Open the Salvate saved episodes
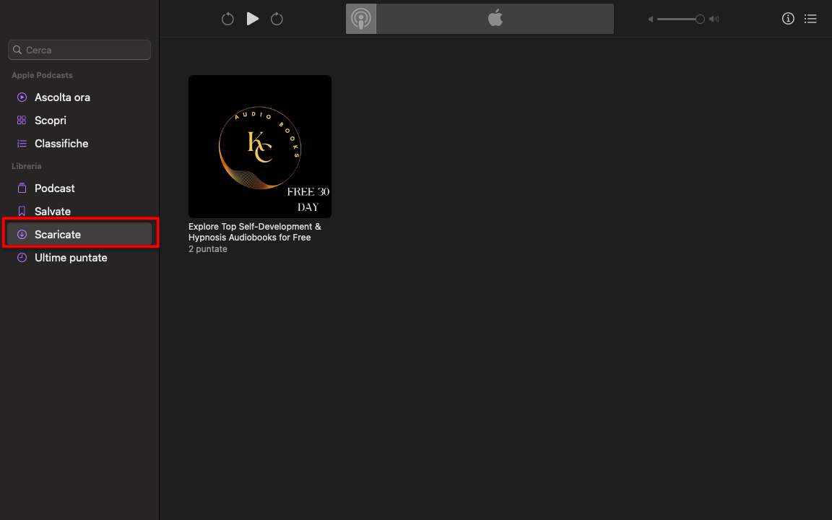 52,211
